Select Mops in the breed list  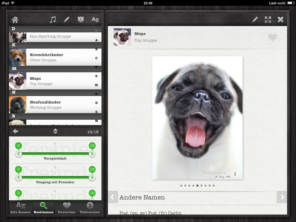[x=55, y=81]
